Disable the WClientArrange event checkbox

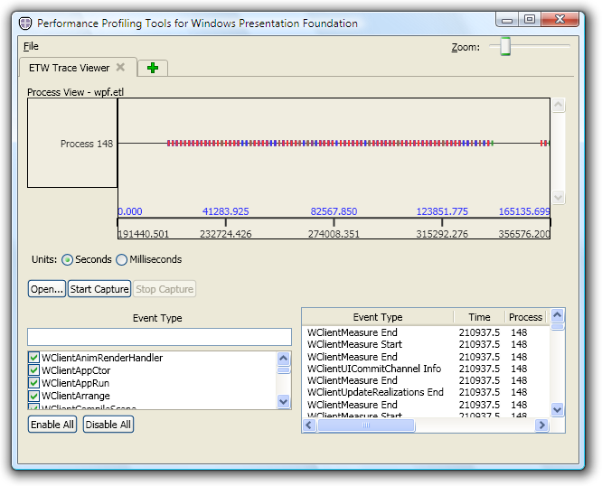34,396
